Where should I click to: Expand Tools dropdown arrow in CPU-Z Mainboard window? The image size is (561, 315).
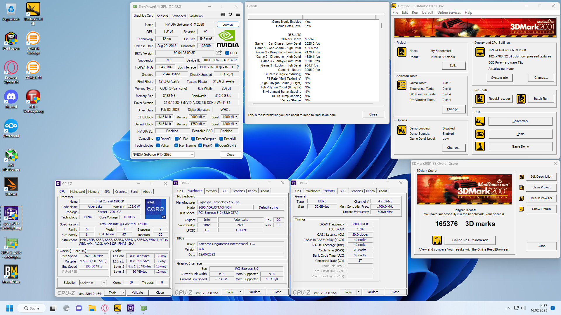point(241,292)
